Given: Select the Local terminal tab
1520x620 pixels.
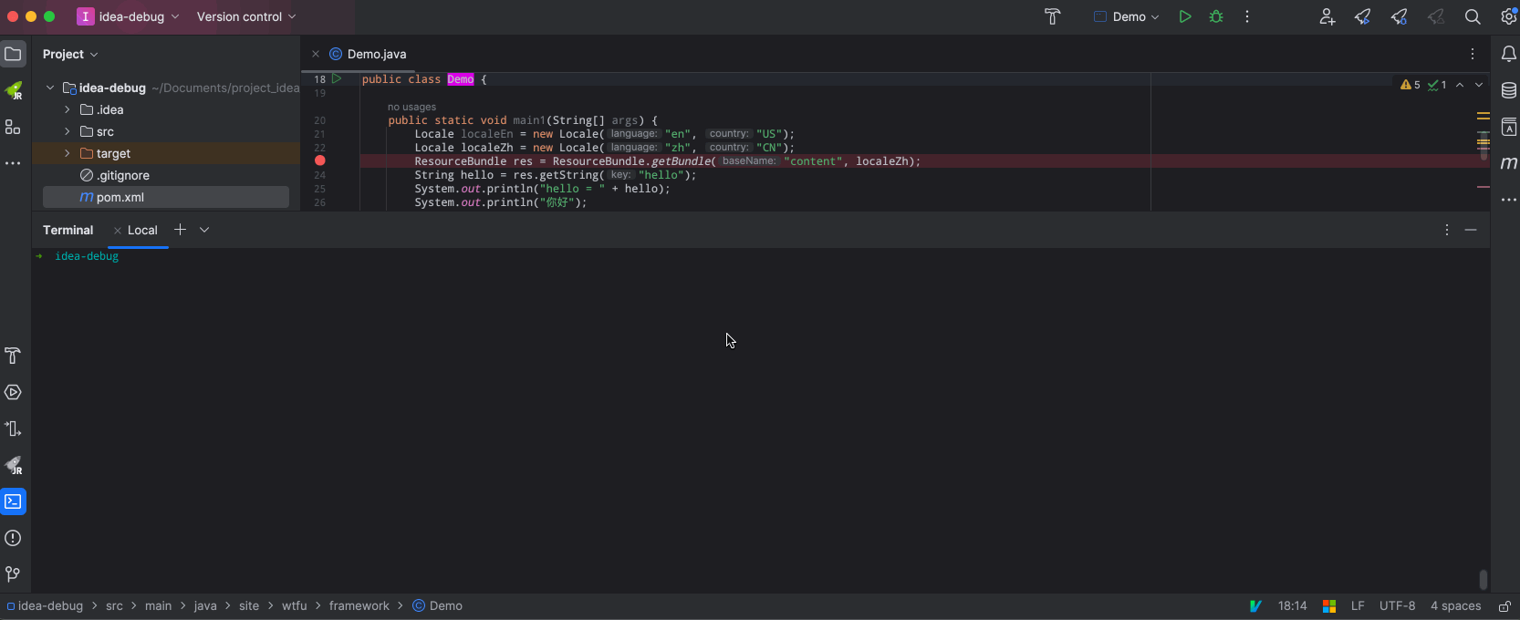Looking at the screenshot, I should click(x=142, y=230).
